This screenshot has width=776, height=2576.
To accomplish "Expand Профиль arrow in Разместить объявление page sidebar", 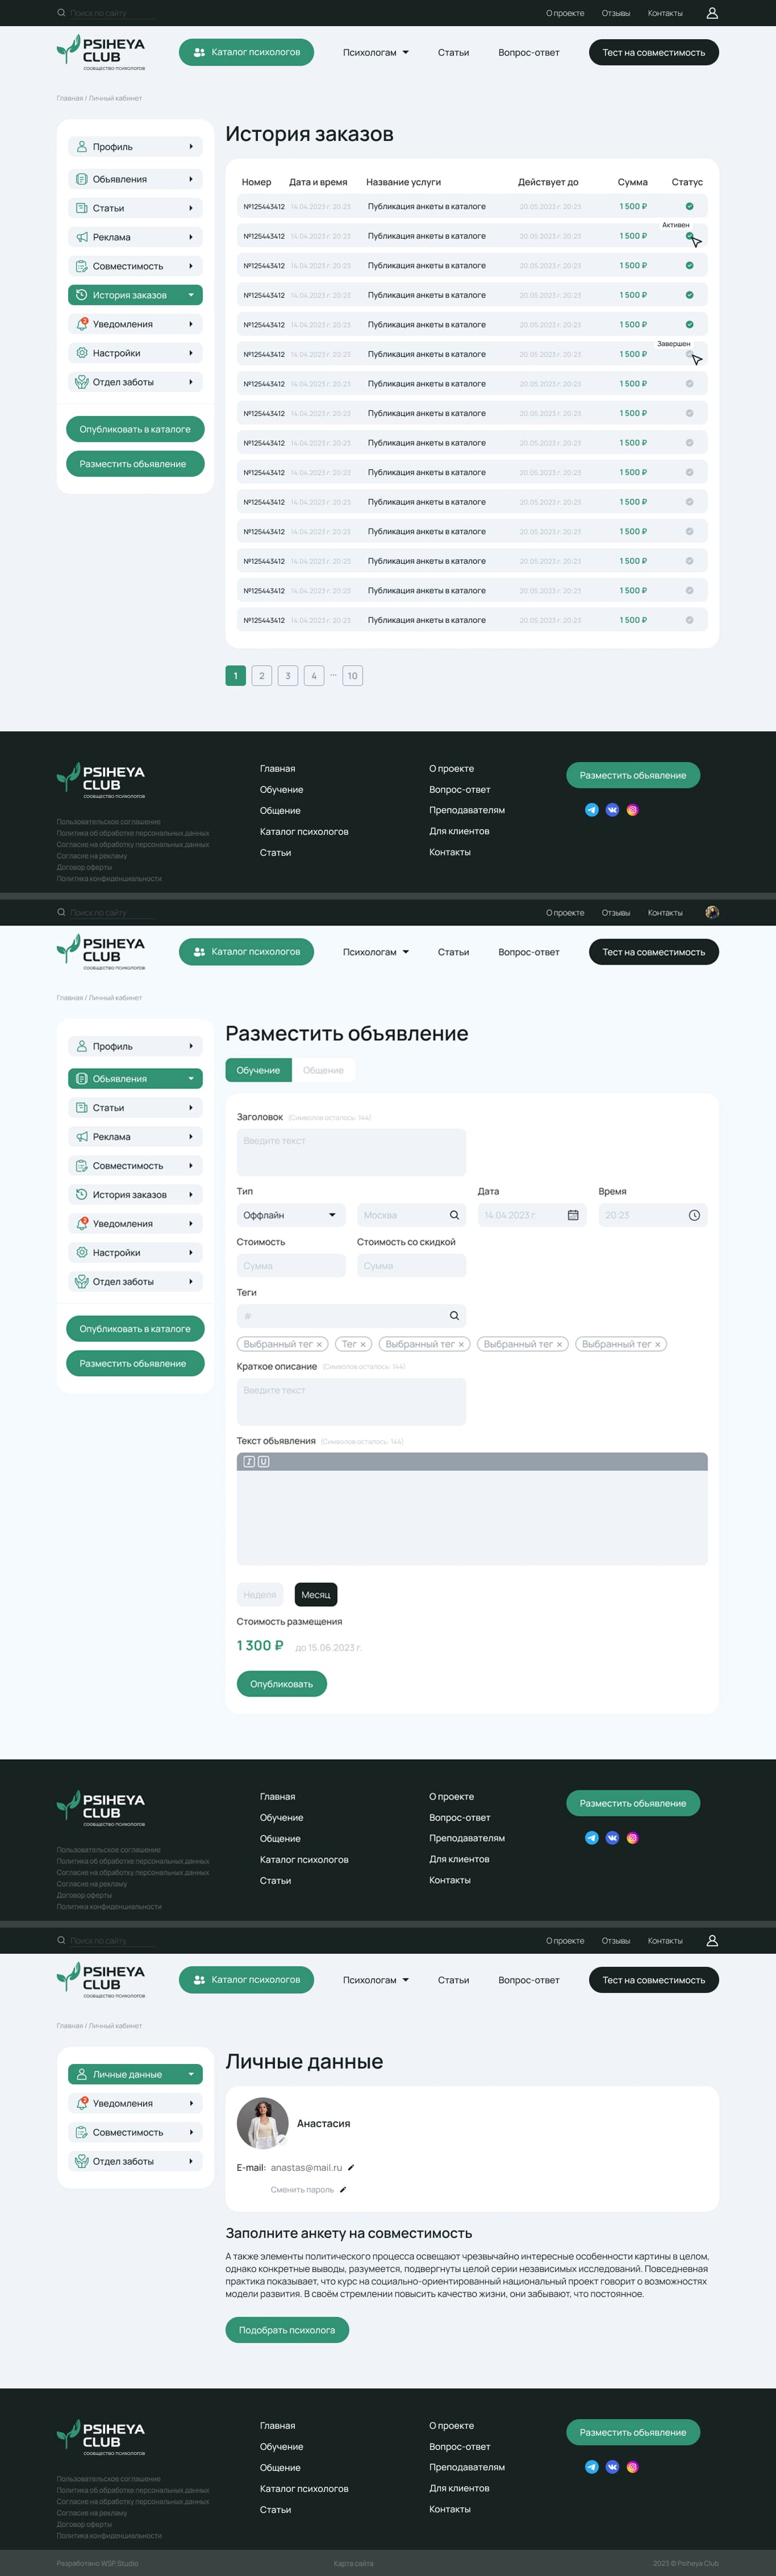I will click(191, 1046).
